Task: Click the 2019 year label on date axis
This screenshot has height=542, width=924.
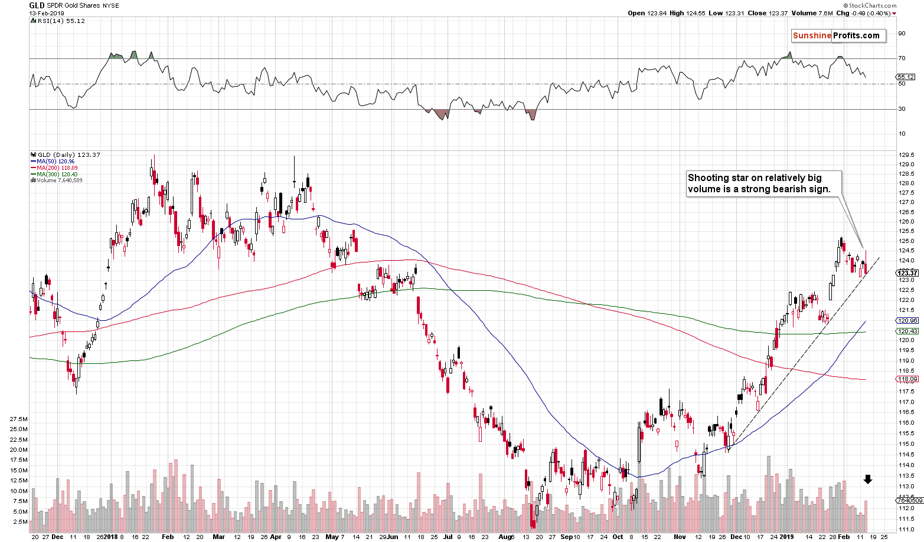Action: pos(786,537)
